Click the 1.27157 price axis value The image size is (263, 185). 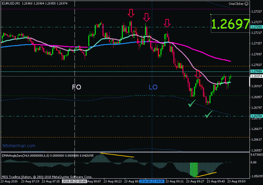tap(257, 43)
